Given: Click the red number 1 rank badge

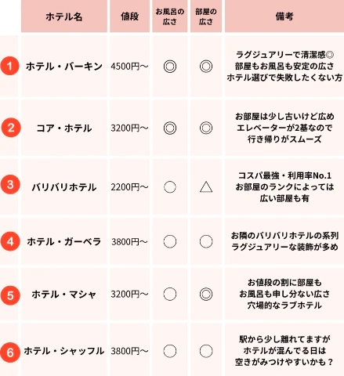Looking at the screenshot, I should coord(9,66).
